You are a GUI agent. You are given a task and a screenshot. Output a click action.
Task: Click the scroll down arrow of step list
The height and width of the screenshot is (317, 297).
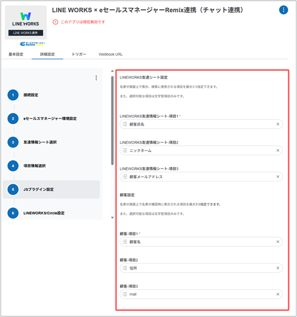[112, 218]
